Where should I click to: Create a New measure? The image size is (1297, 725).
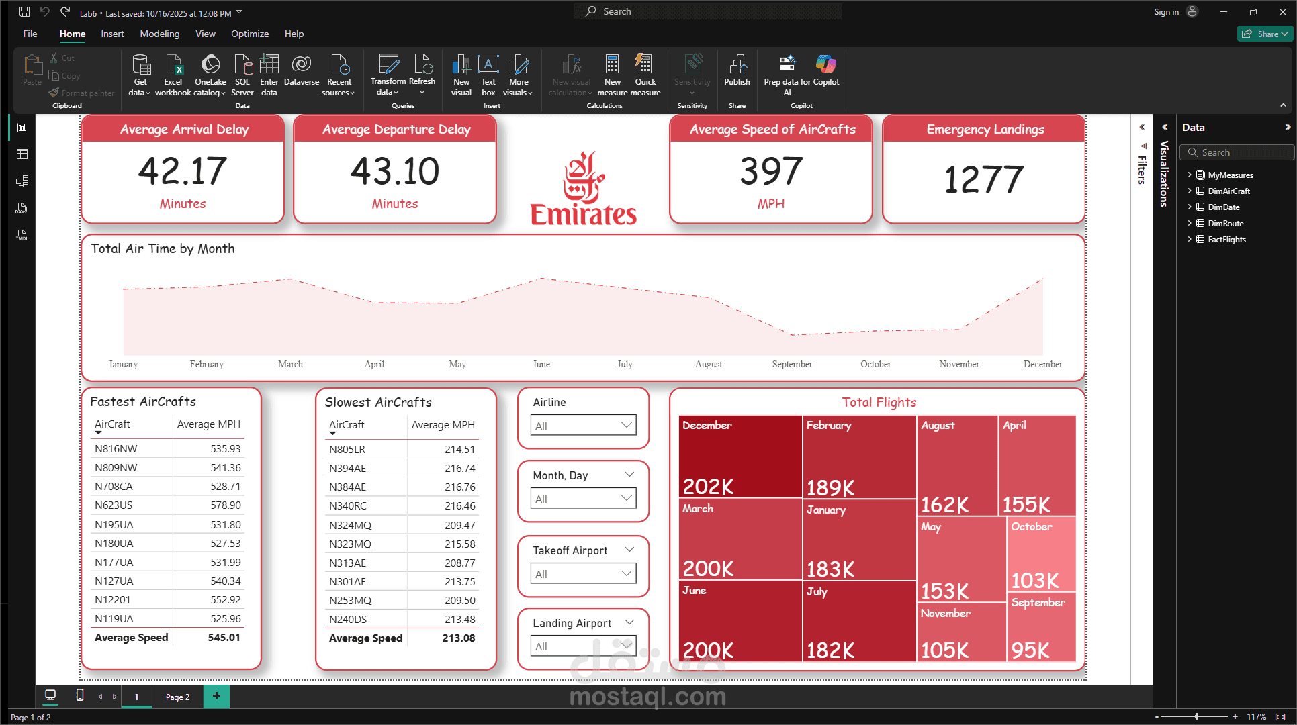point(612,65)
